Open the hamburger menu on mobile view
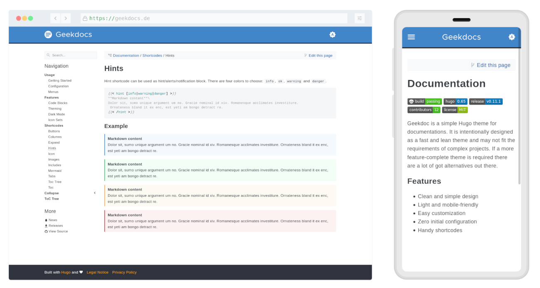This screenshot has width=540, height=288. coord(411,37)
